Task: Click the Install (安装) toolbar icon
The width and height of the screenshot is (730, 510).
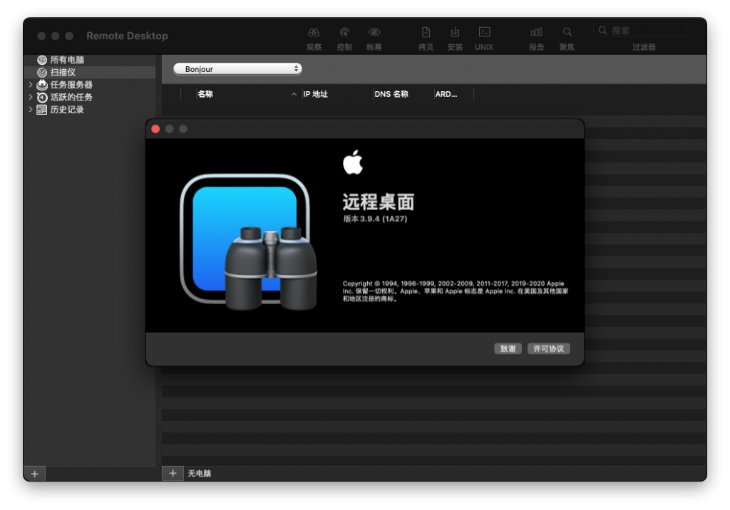Action: coord(455,32)
